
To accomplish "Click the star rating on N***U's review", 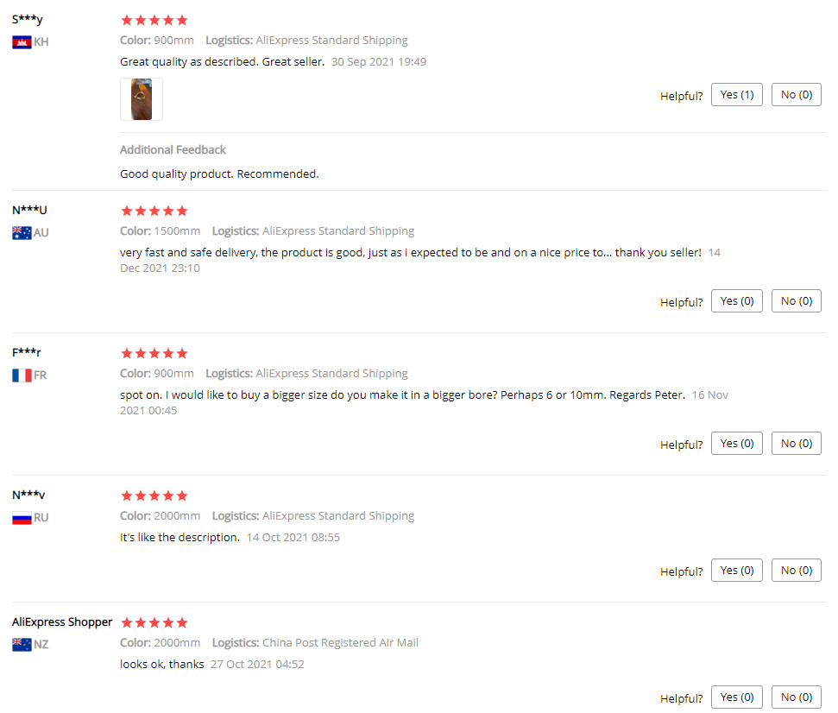I will 154,211.
